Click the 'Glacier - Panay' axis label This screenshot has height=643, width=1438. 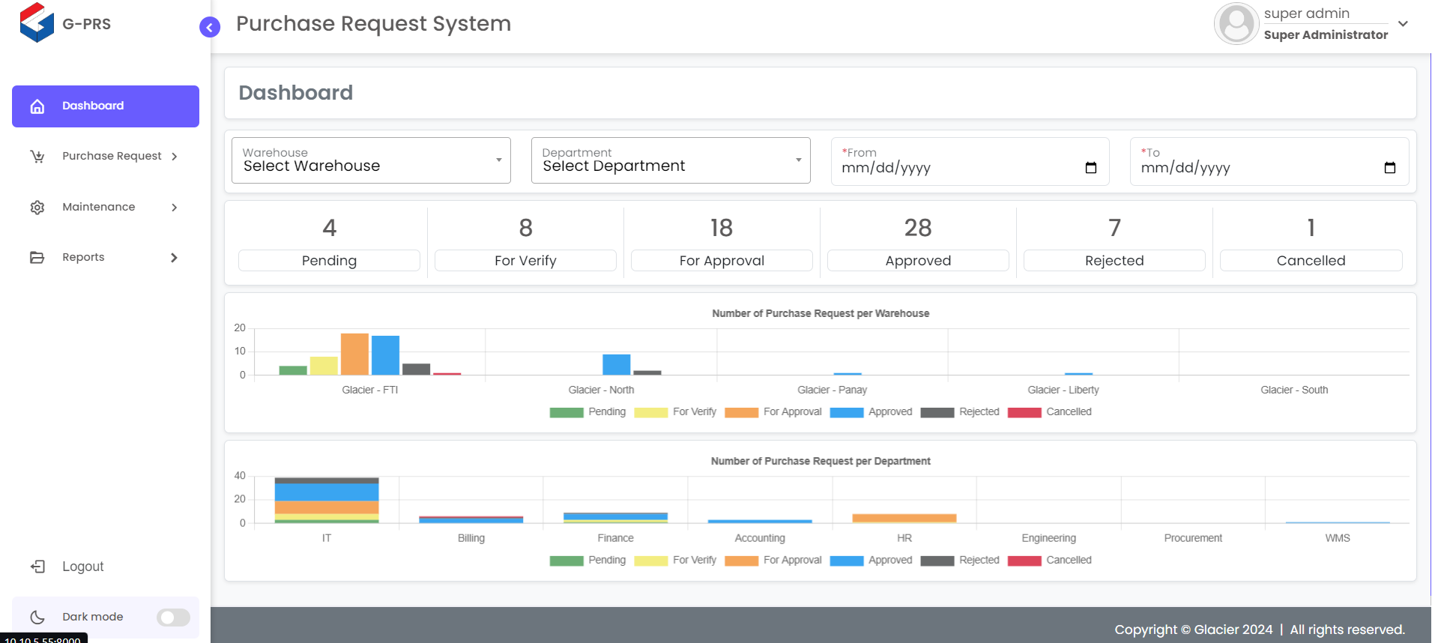coord(832,390)
